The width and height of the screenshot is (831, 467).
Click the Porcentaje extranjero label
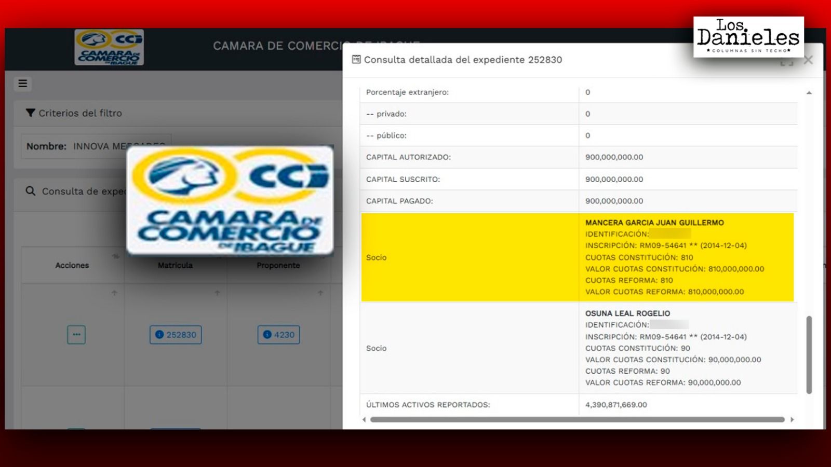(x=407, y=92)
